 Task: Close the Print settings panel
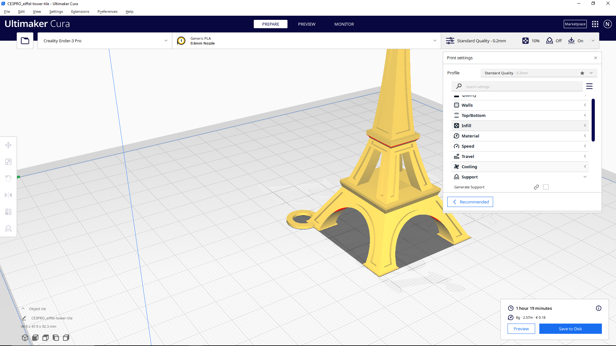coord(595,58)
